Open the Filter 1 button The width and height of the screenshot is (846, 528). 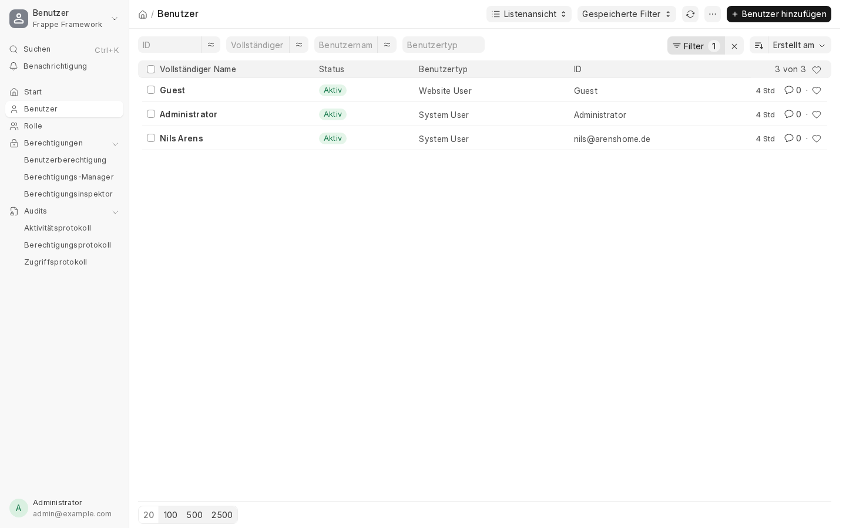pos(696,46)
